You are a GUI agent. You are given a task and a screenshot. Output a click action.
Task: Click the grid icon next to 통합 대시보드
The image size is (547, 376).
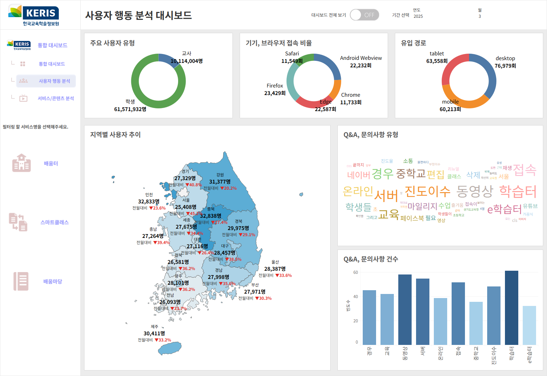23,64
